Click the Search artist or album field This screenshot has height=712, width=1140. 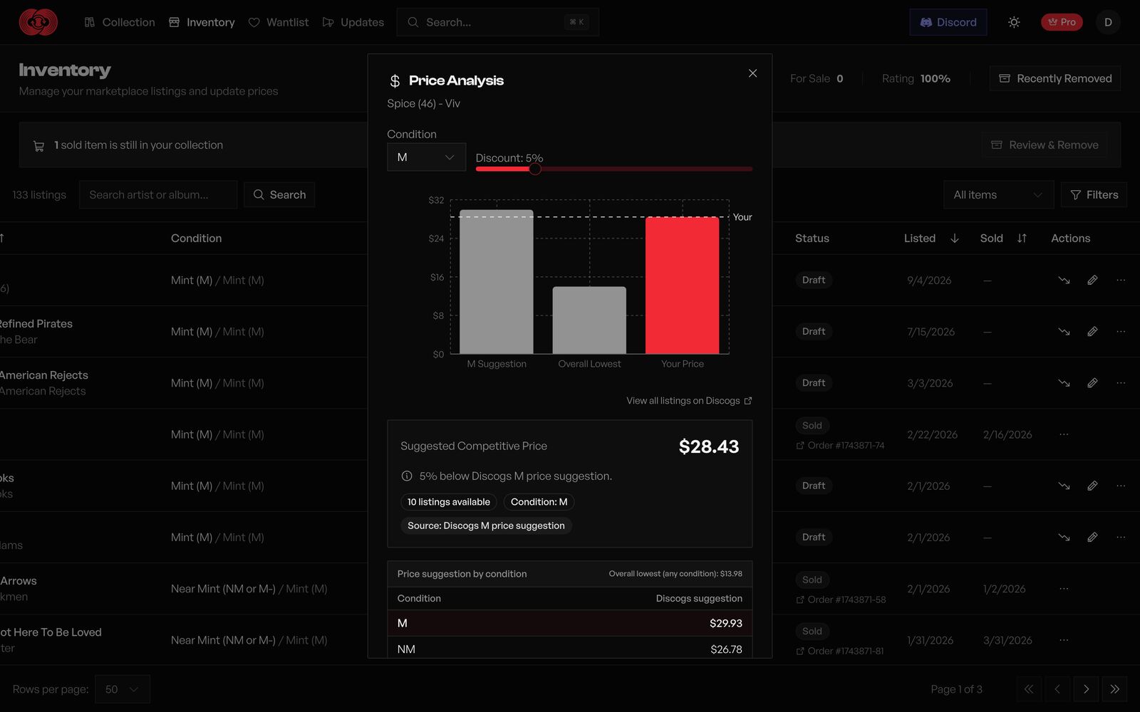click(x=158, y=195)
